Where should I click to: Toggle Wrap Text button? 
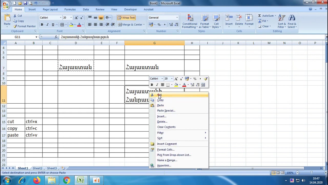pyautogui.click(x=126, y=17)
